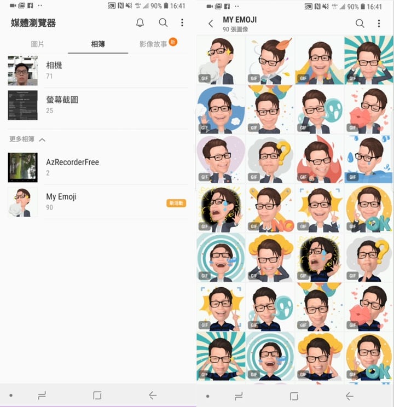Go back from MY EMOJI album
The image size is (394, 407).
(211, 24)
